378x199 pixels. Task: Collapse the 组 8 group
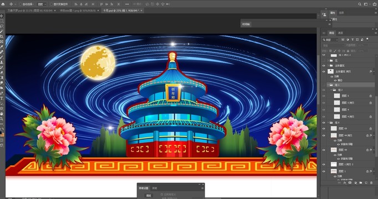coord(328,123)
